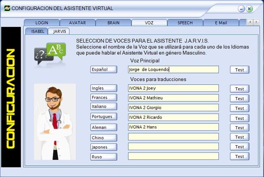264x177 pixels.
Task: Click the Frances language button
Action: click(x=104, y=97)
